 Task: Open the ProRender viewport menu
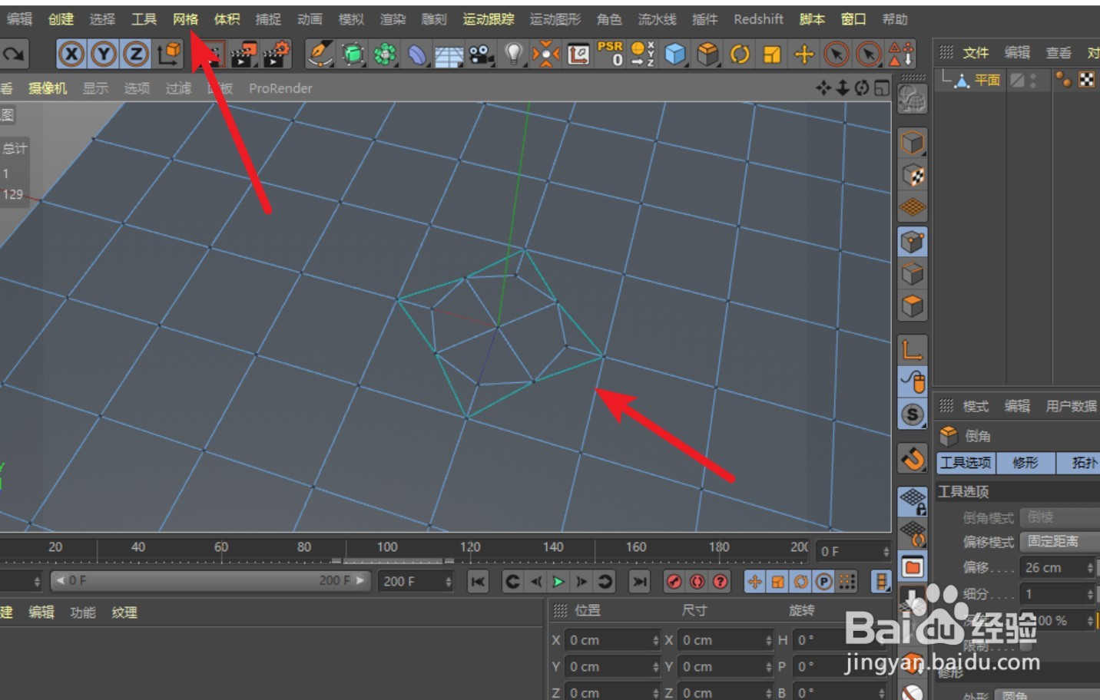click(280, 88)
